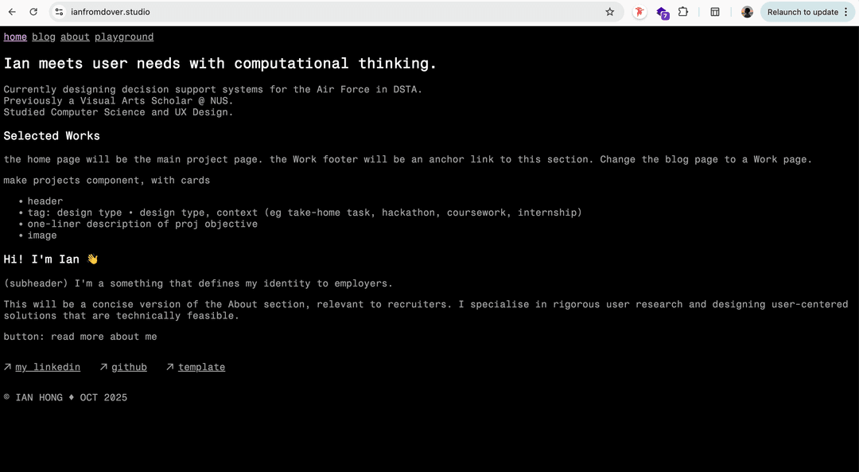Open the about page

75,37
